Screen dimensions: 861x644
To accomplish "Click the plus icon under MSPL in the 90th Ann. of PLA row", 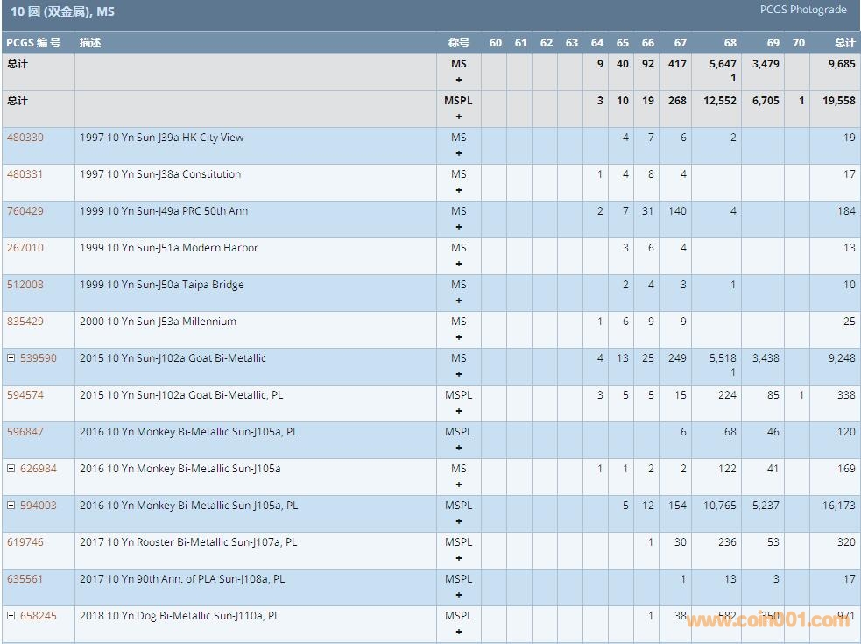I will pos(459,595).
